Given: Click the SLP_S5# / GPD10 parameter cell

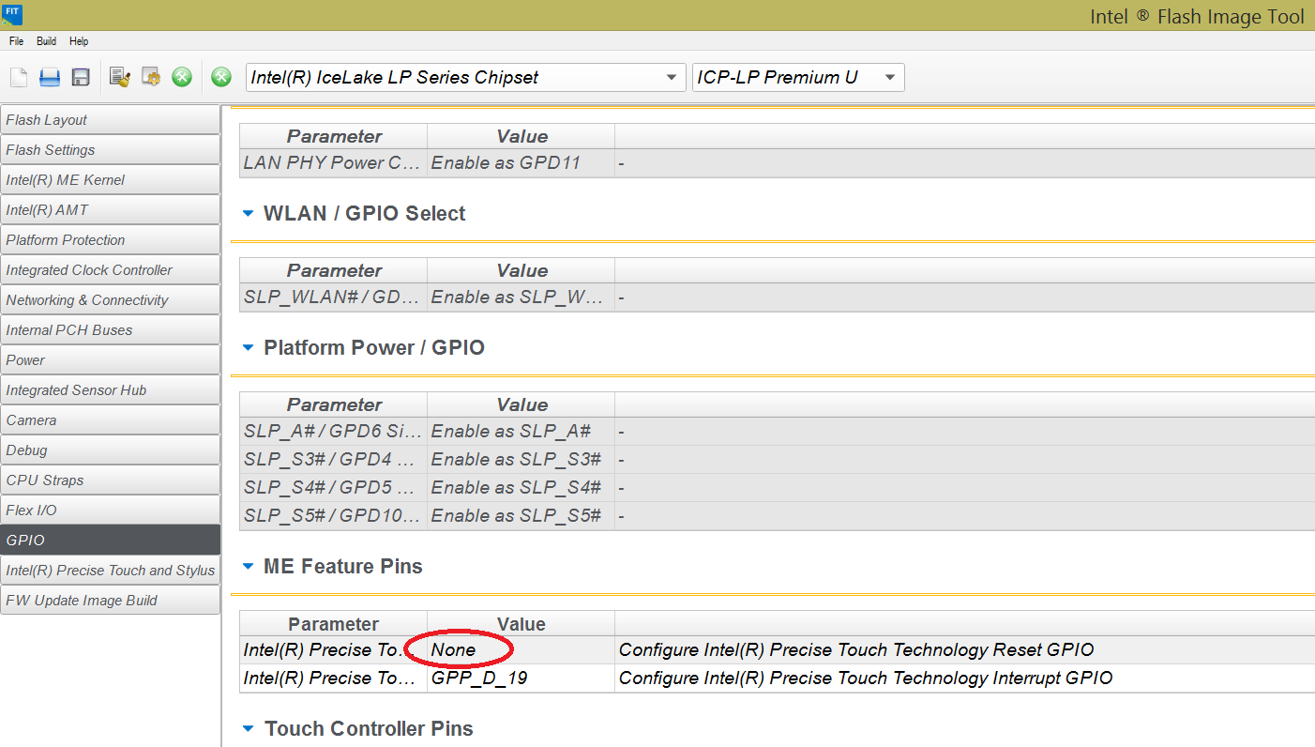Looking at the screenshot, I should coord(333,516).
